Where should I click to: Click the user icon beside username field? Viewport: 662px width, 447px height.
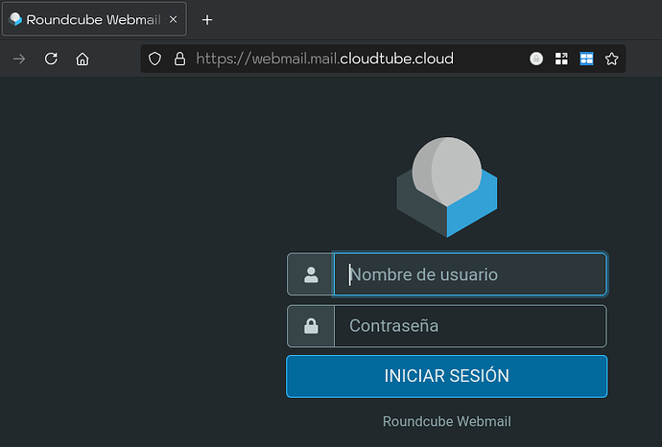pyautogui.click(x=311, y=274)
